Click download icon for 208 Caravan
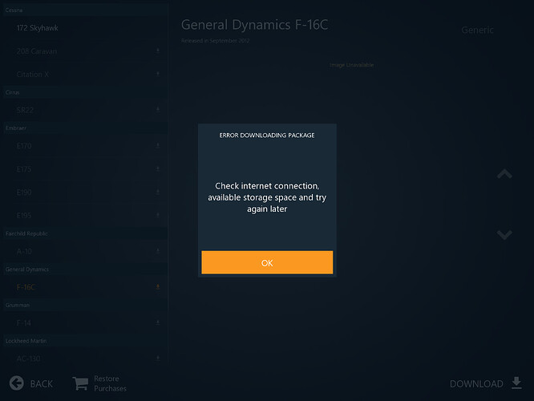The width and height of the screenshot is (534, 401). tap(158, 51)
